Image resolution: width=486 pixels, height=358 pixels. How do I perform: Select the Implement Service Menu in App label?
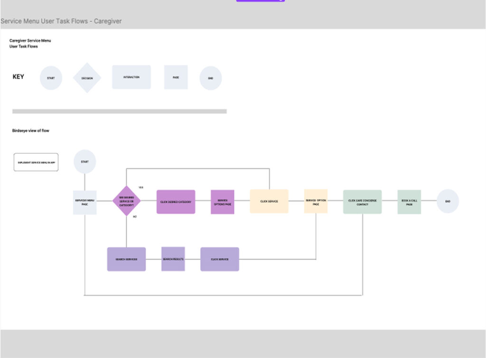point(36,162)
